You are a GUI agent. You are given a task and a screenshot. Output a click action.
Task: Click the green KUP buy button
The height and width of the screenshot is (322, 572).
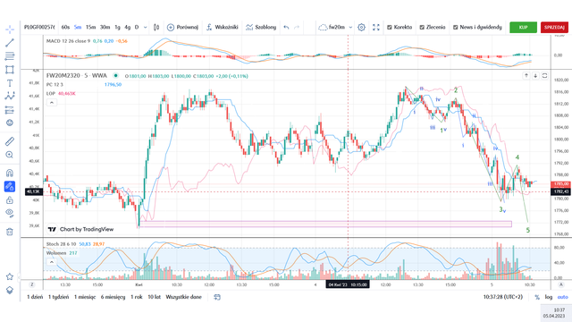click(x=523, y=28)
